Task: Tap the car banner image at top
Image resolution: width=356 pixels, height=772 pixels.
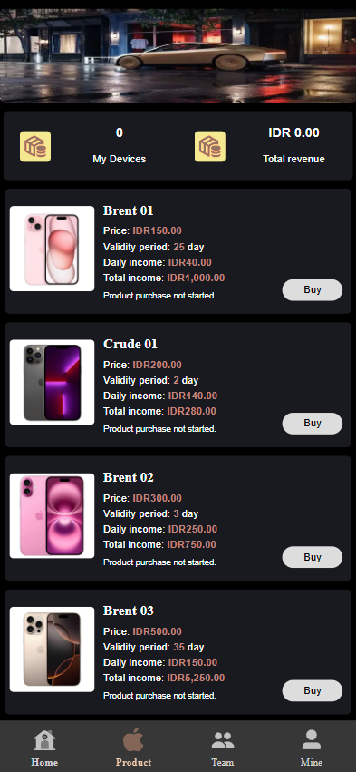Action: pos(178,55)
